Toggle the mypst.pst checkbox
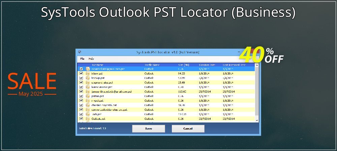The height and width of the screenshot is (151, 337). coord(81,101)
